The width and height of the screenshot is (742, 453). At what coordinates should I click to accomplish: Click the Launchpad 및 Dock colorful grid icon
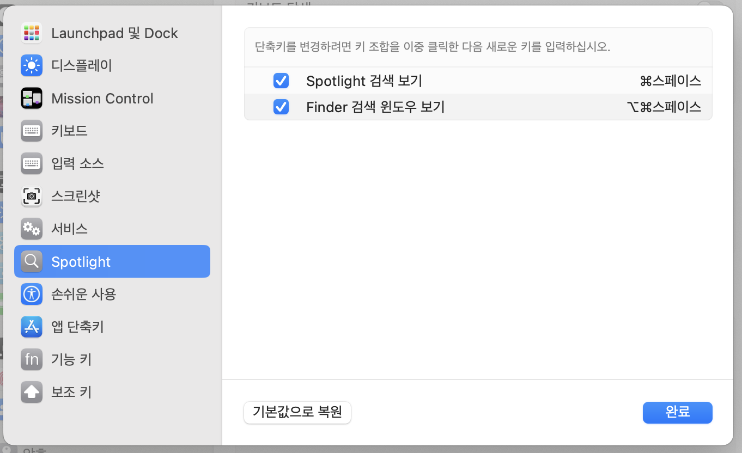click(32, 33)
